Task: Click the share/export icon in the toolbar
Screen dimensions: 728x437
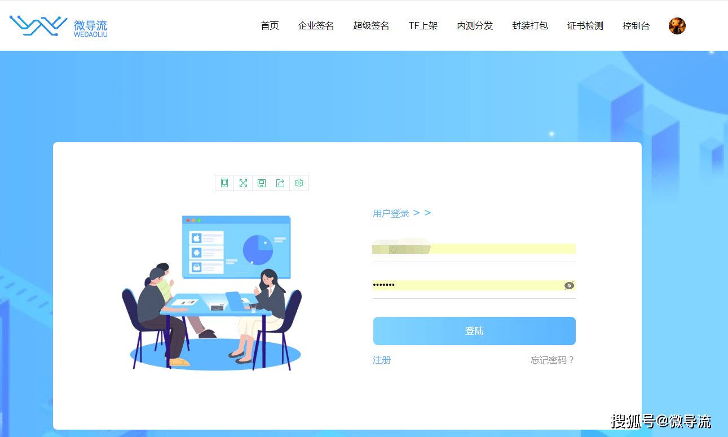Action: [280, 183]
